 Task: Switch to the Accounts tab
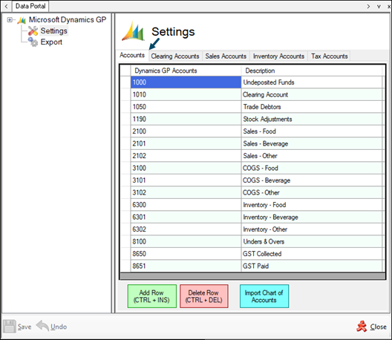(132, 55)
